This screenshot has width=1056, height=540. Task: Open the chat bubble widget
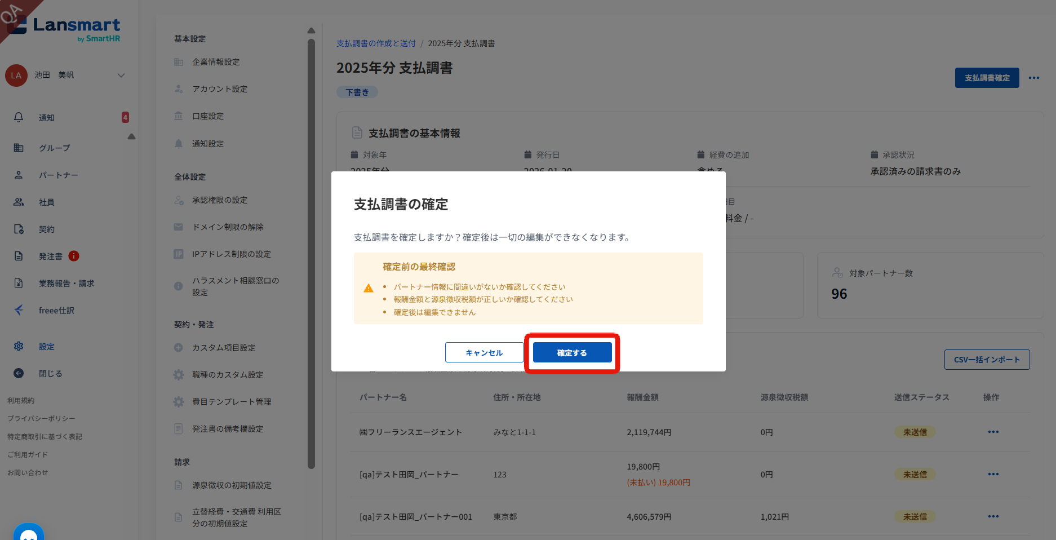(29, 532)
